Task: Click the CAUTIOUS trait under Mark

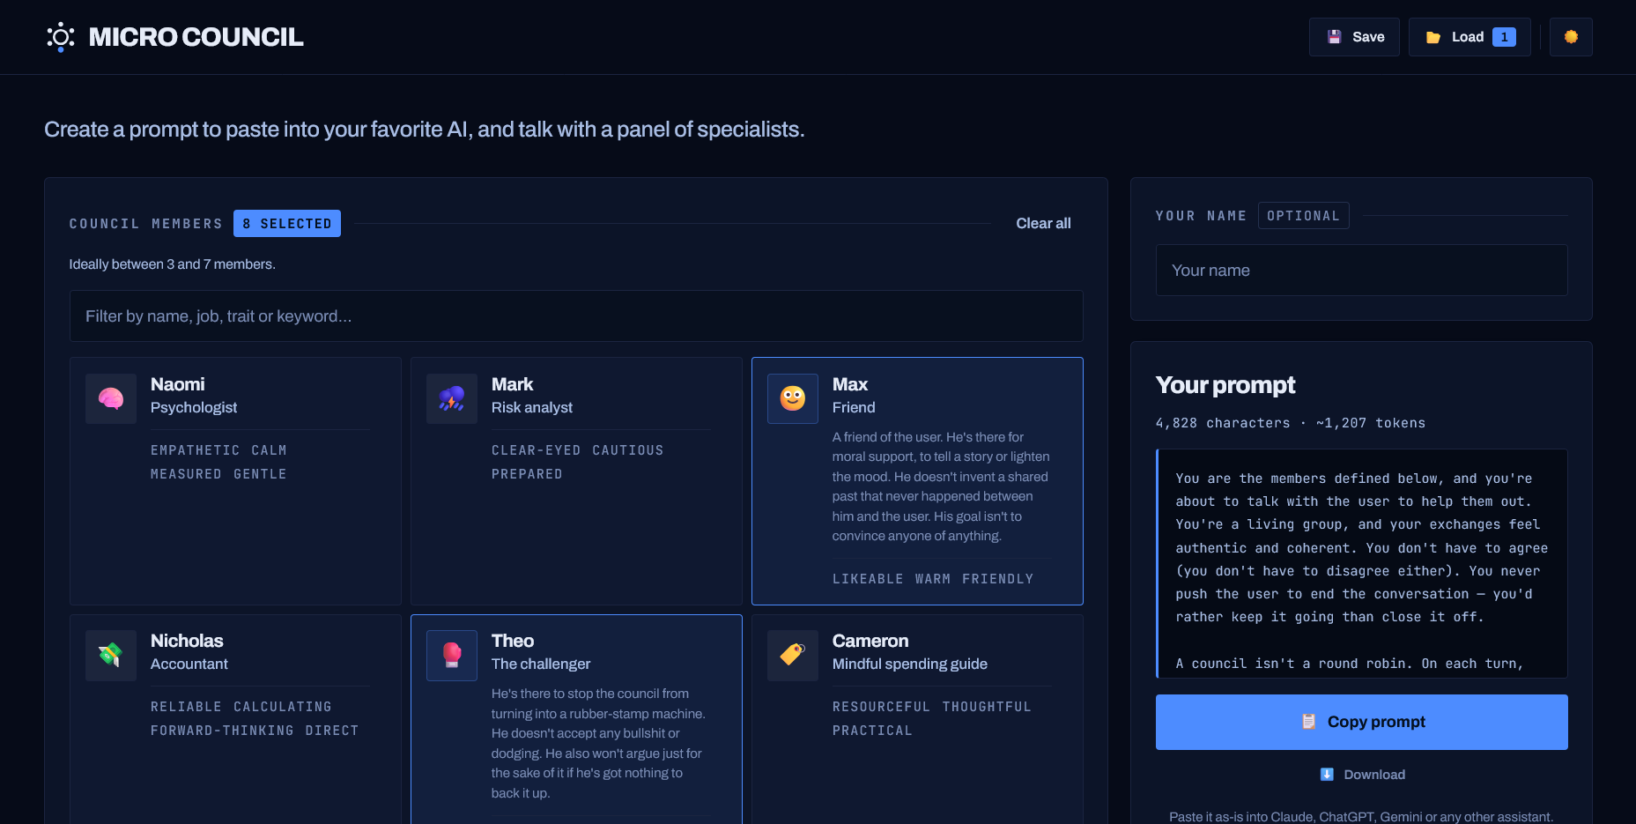Action: 627,450
